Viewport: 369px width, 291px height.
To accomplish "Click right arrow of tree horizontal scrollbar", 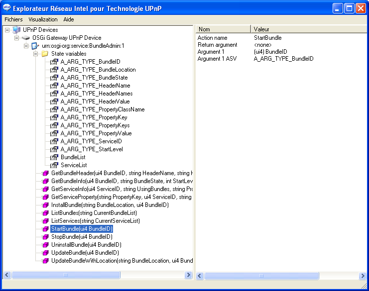I will tap(188, 275).
